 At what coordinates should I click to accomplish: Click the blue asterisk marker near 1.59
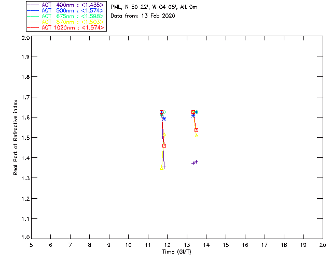coord(164,119)
